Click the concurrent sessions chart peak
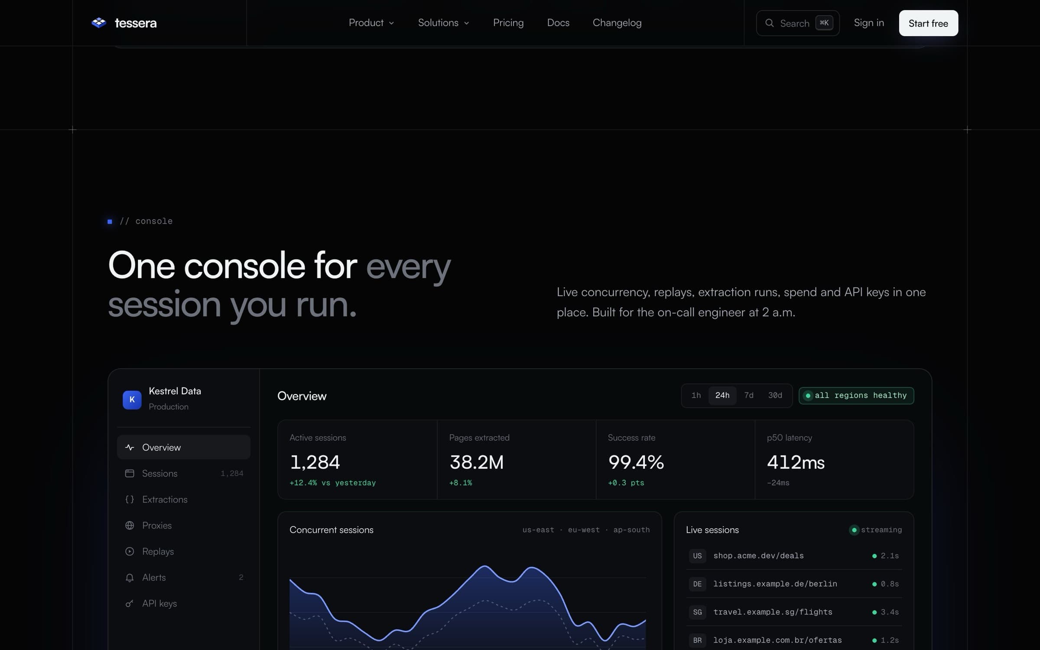The width and height of the screenshot is (1040, 650). click(484, 566)
